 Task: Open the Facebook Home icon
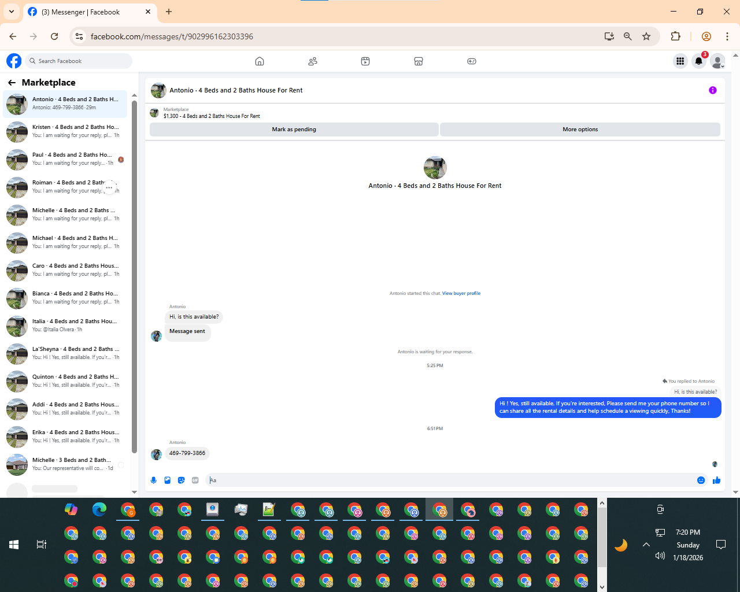(x=260, y=61)
